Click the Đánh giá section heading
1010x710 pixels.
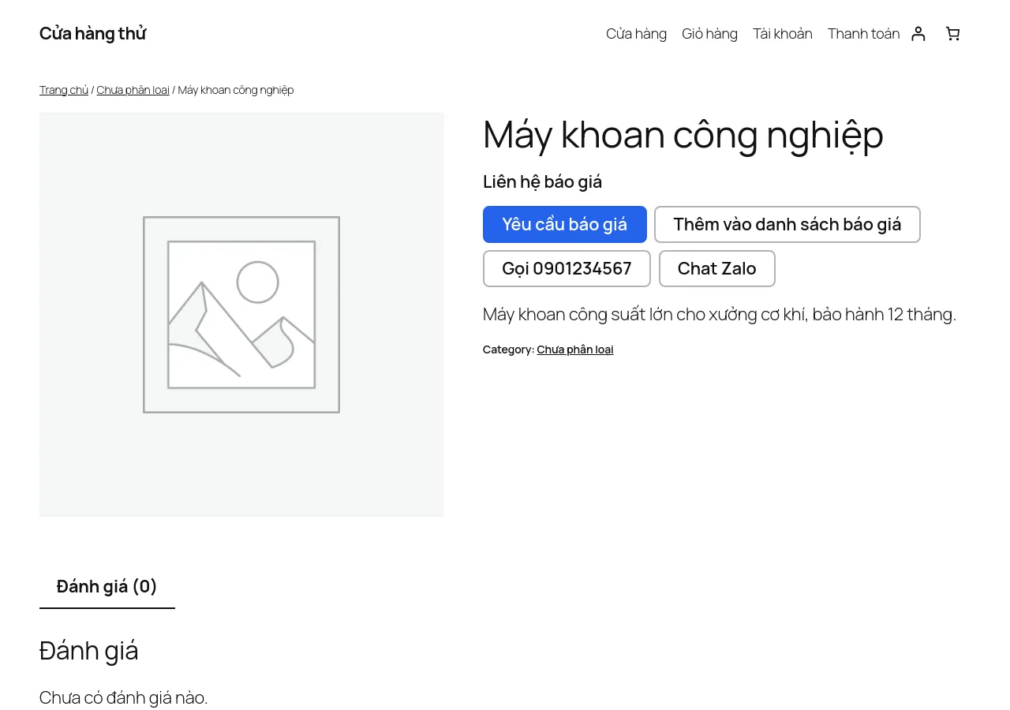89,651
